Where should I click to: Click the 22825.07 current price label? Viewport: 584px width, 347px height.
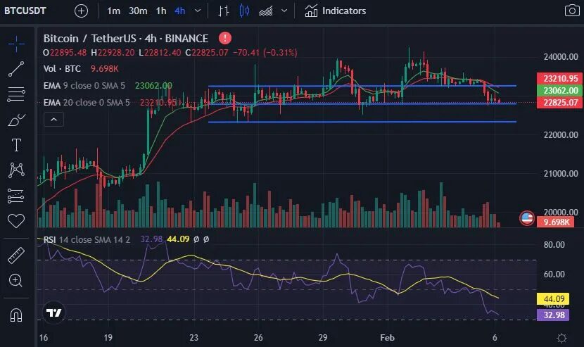(559, 103)
